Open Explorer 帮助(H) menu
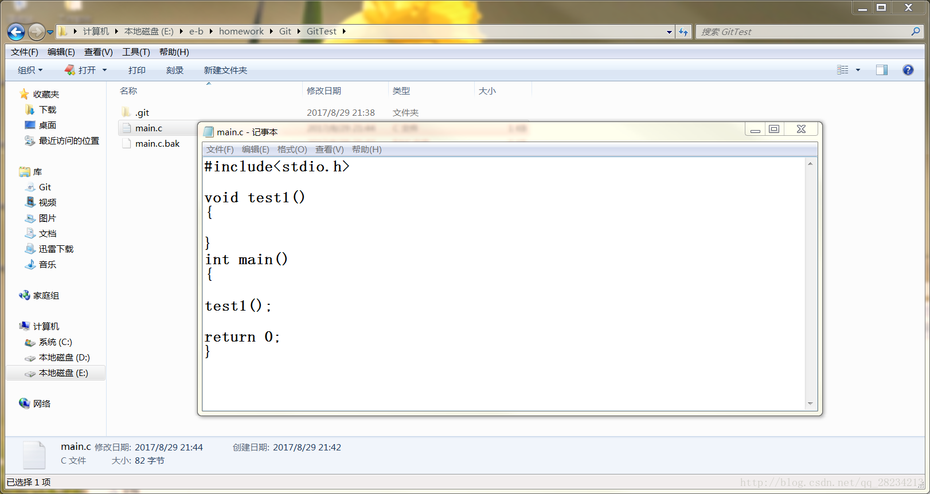The height and width of the screenshot is (494, 930). (x=174, y=52)
